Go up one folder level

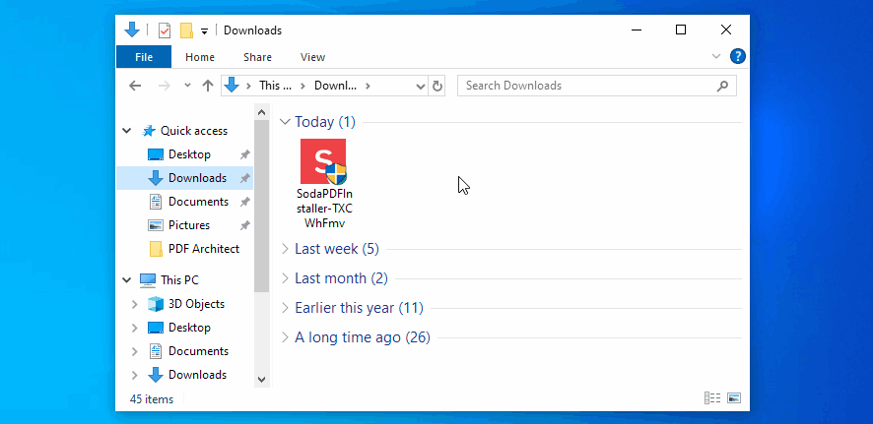tap(208, 86)
